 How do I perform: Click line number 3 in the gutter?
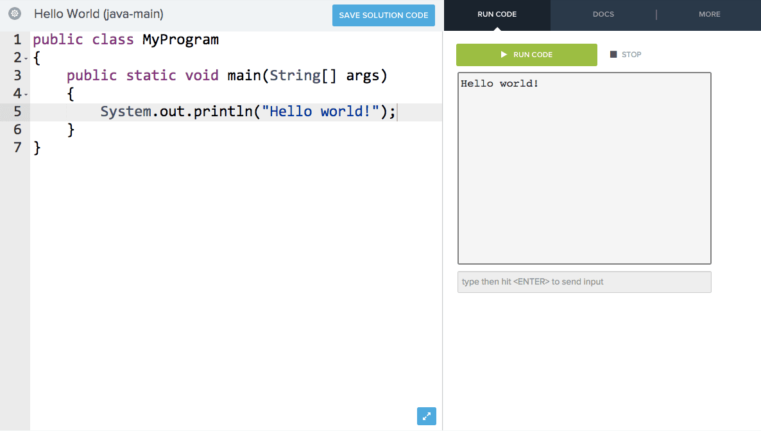(x=17, y=76)
